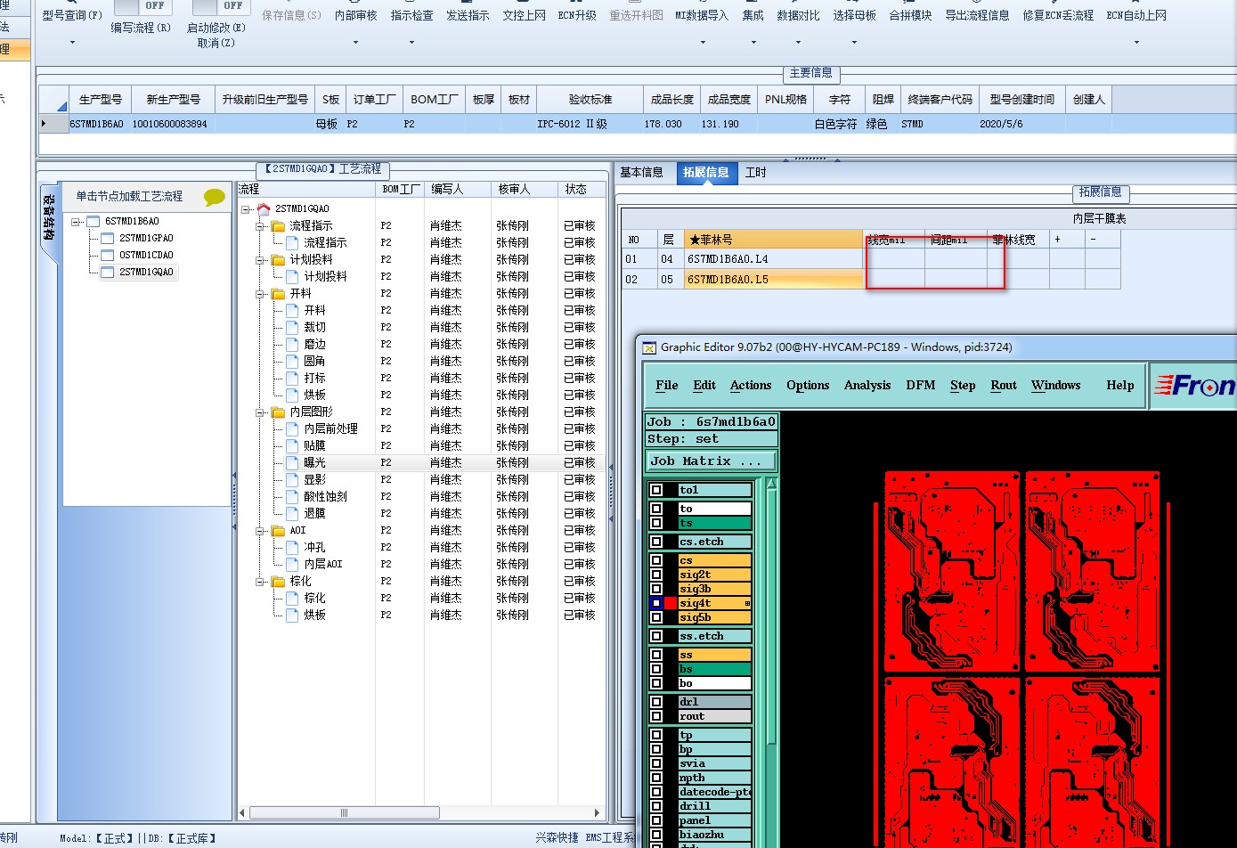Open the DFM menu in Graphic Editor
1237x848 pixels.
921,385
